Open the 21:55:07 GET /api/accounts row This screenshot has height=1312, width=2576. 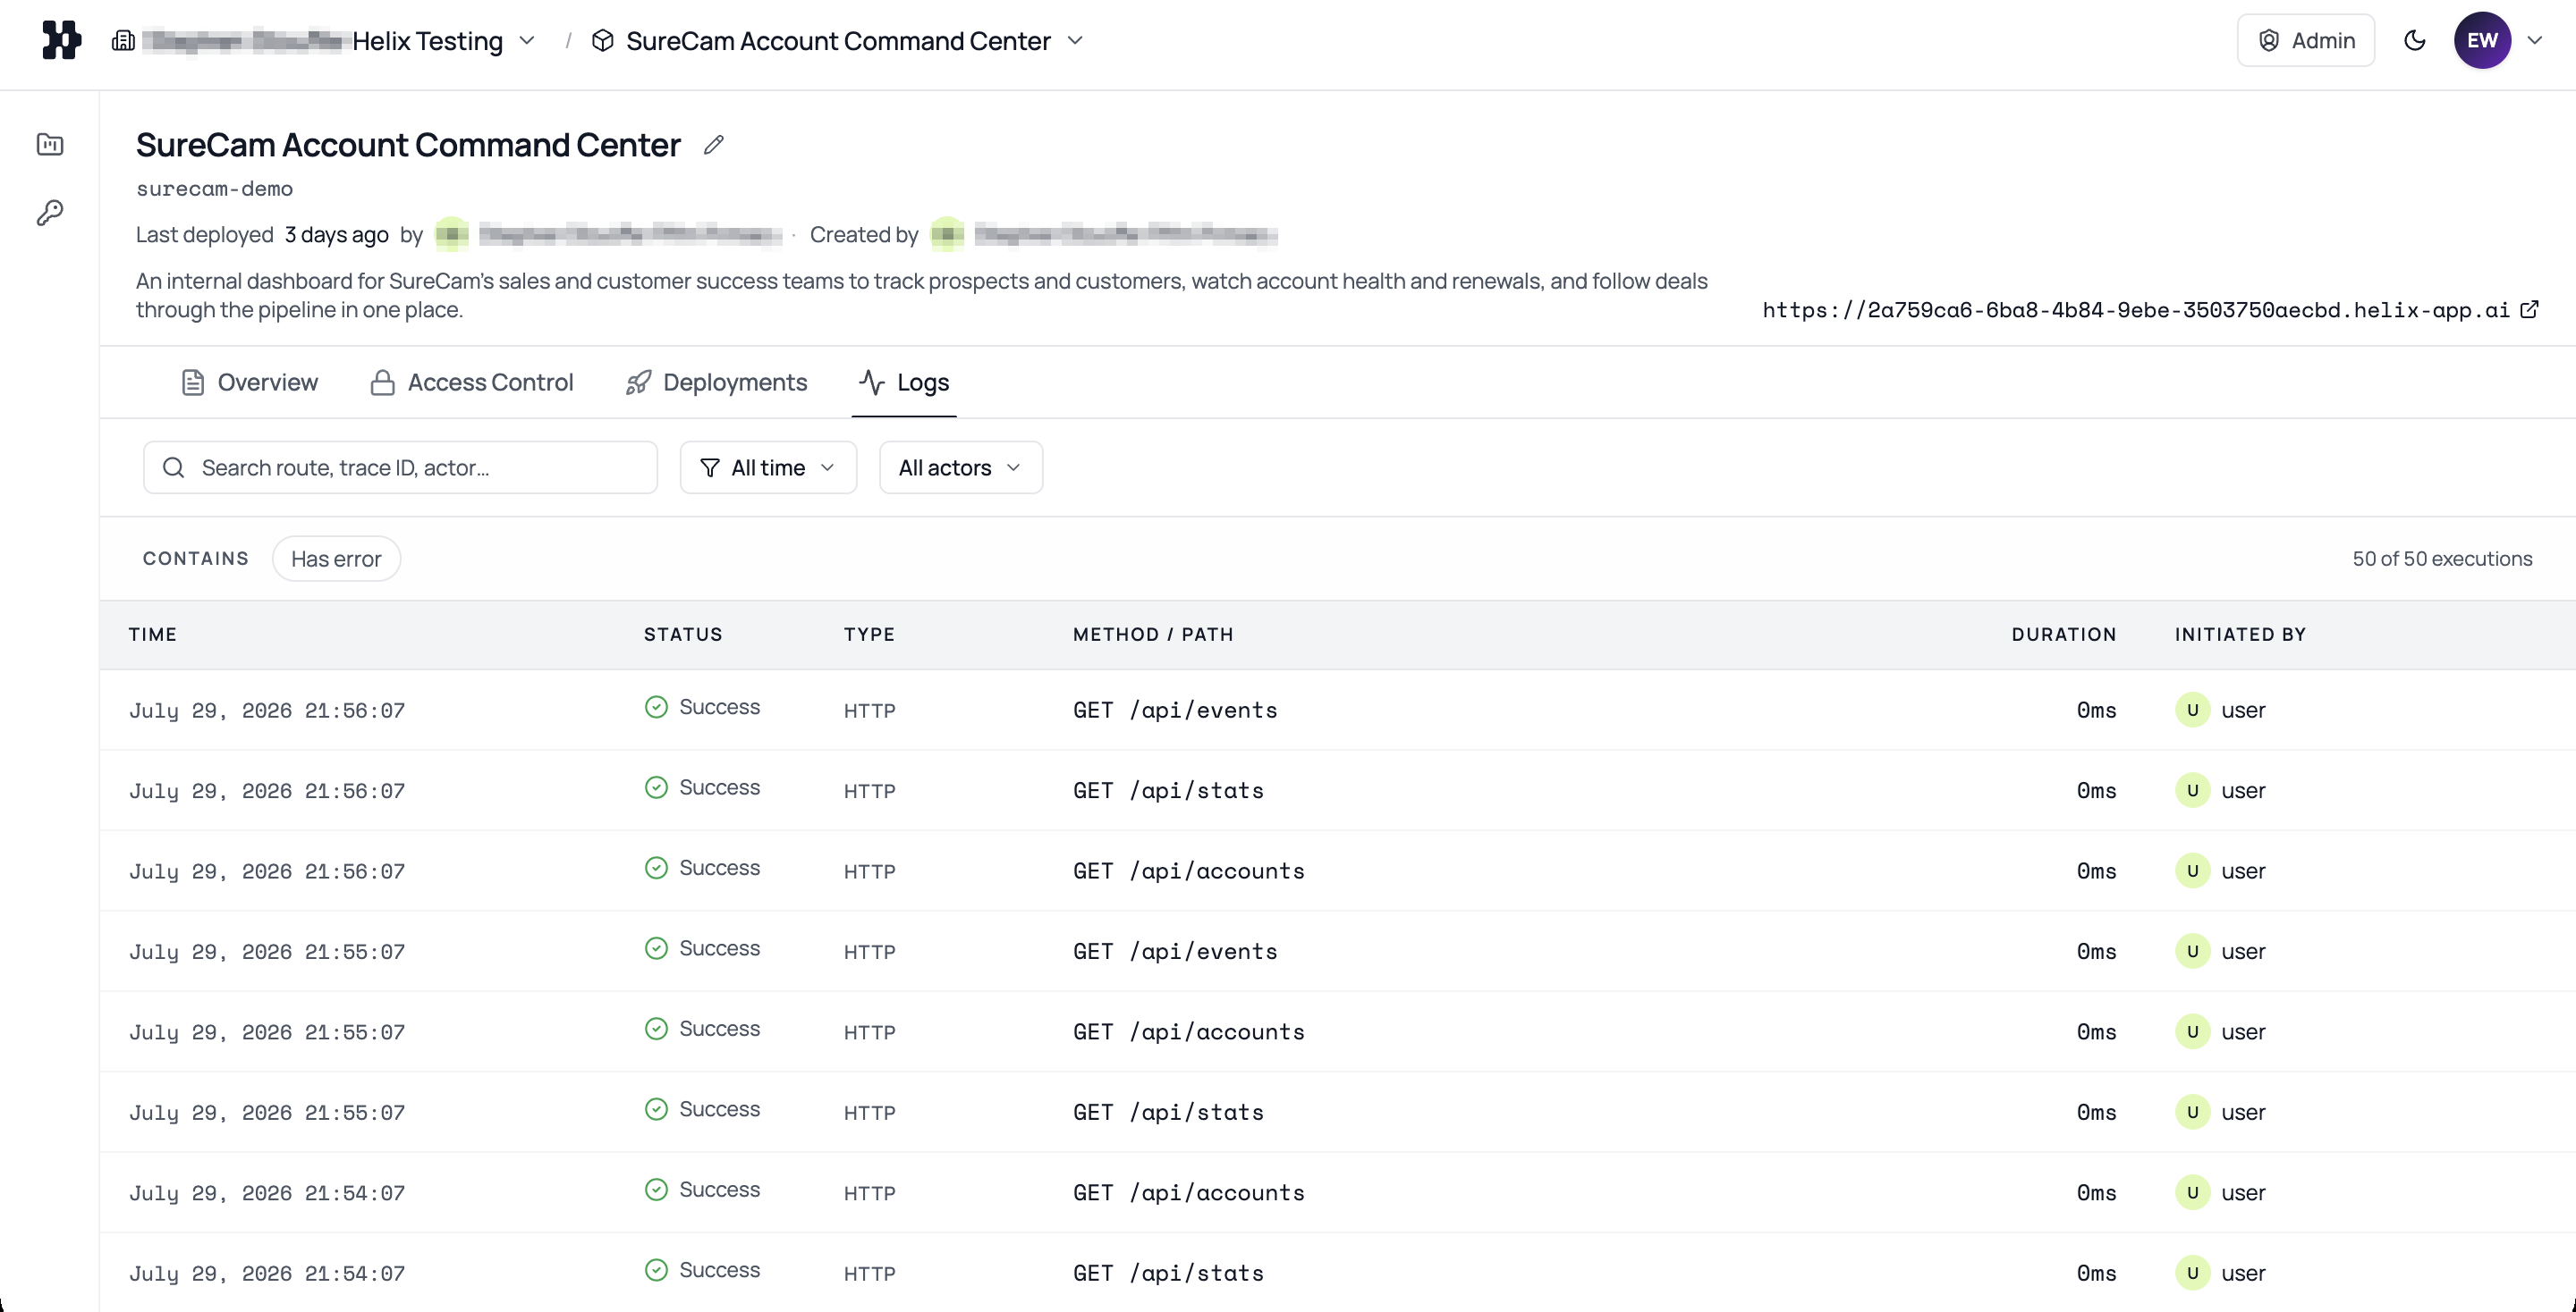[1337, 1032]
